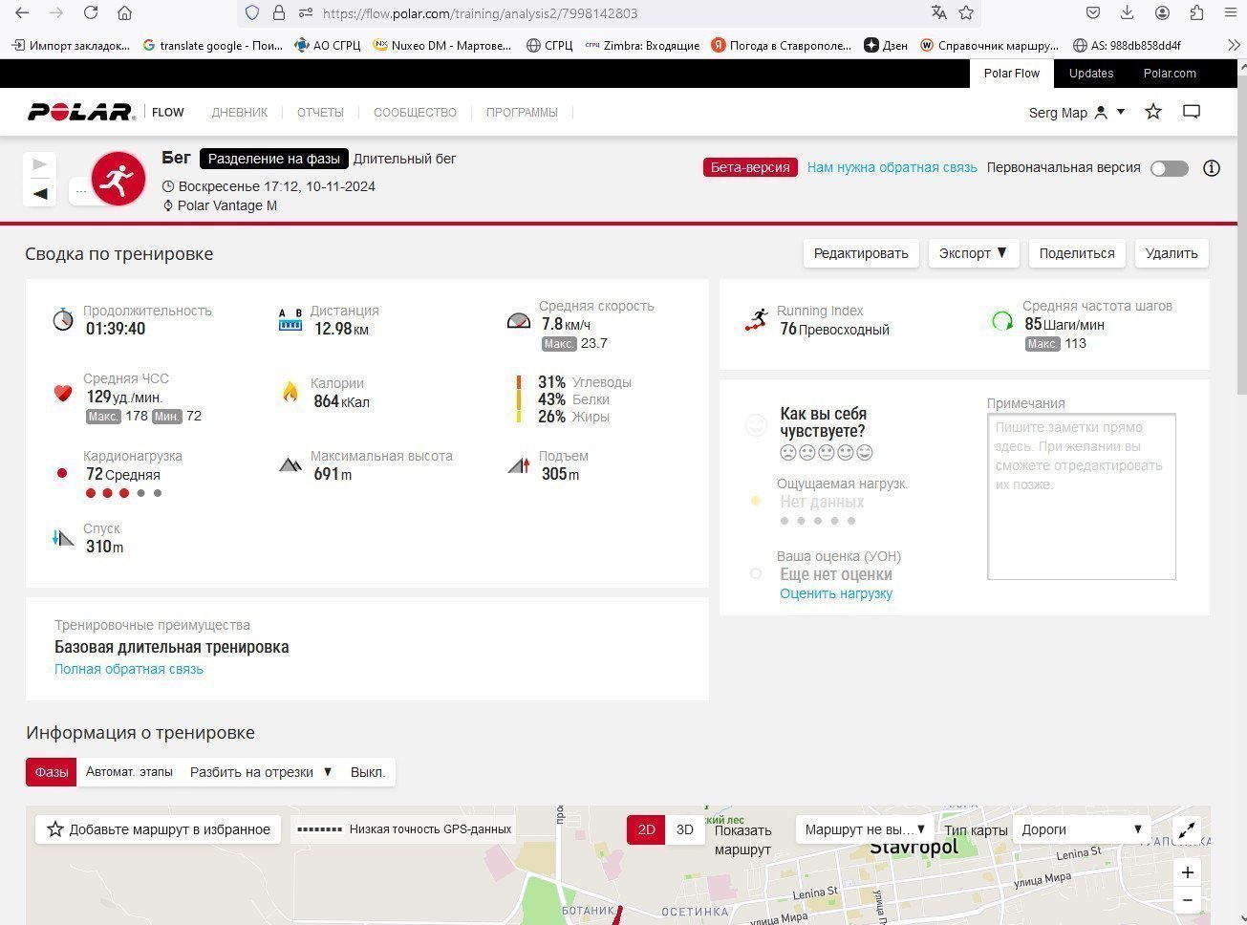
Task: Open Разбить на отрезки dropdown
Action: click(261, 772)
